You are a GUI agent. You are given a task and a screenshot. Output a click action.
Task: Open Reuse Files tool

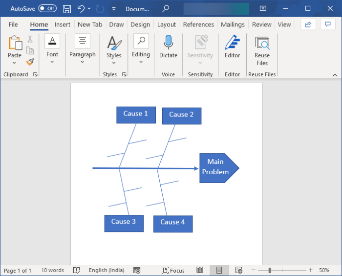point(262,50)
